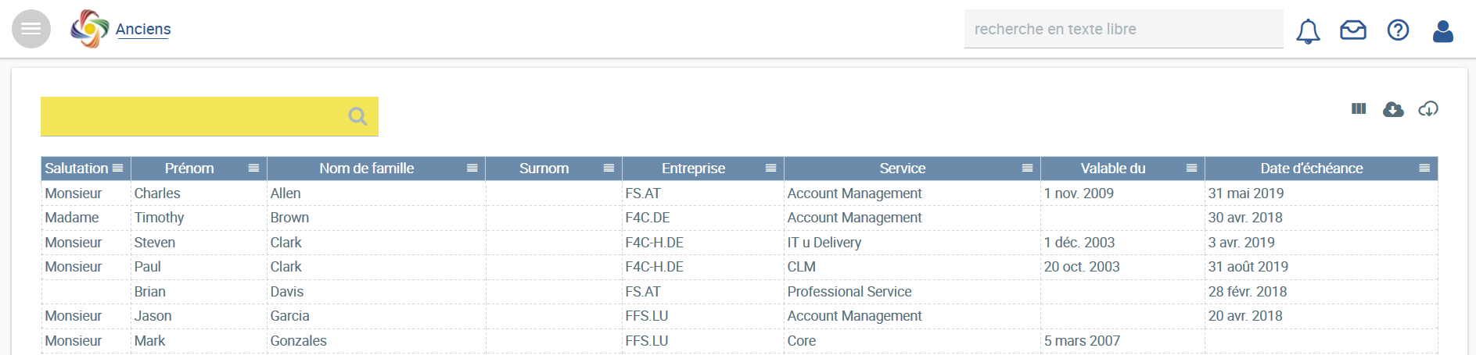Viewport: 1476px width, 355px height.
Task: Sort by the Nom de famille header
Action: pyautogui.click(x=366, y=168)
